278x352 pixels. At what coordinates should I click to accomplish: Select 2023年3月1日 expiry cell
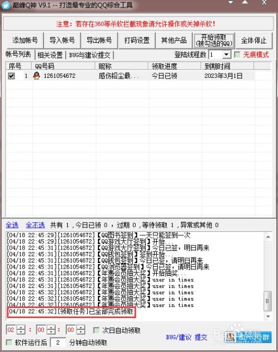pos(224,76)
